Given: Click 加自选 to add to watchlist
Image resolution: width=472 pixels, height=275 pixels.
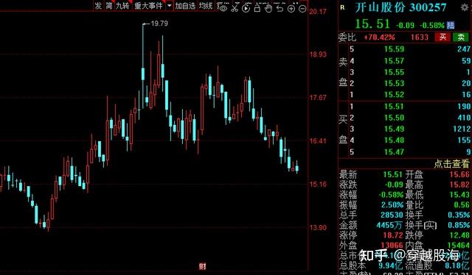Looking at the screenshot, I should tap(185, 6).
